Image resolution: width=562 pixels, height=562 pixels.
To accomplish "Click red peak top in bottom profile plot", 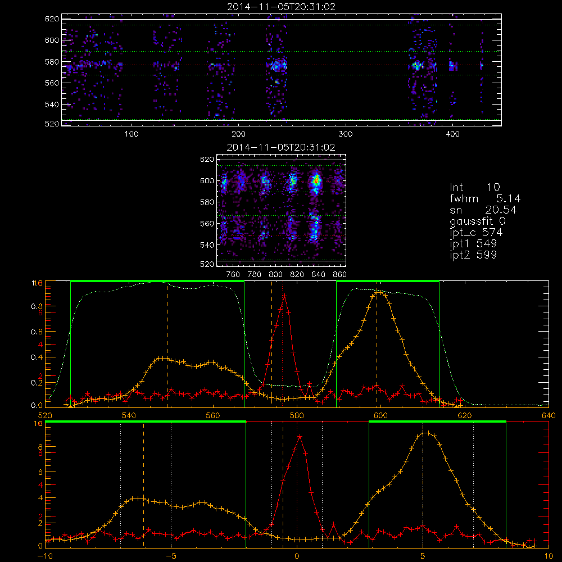I will (300, 436).
